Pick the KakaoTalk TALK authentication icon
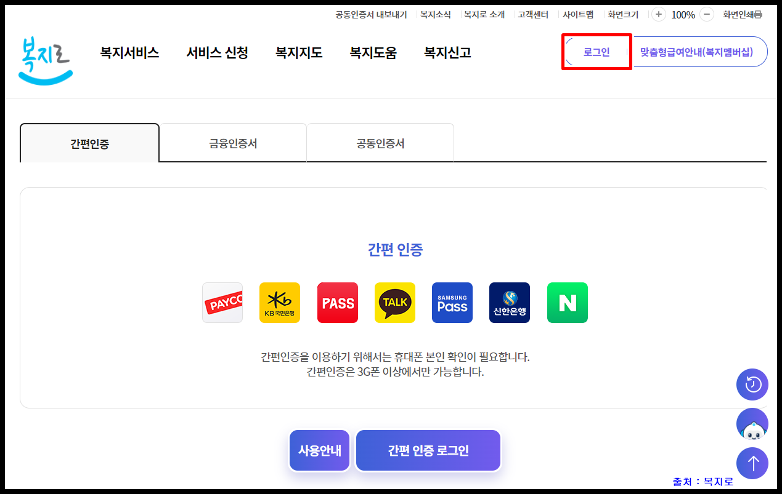The image size is (782, 494). (394, 302)
